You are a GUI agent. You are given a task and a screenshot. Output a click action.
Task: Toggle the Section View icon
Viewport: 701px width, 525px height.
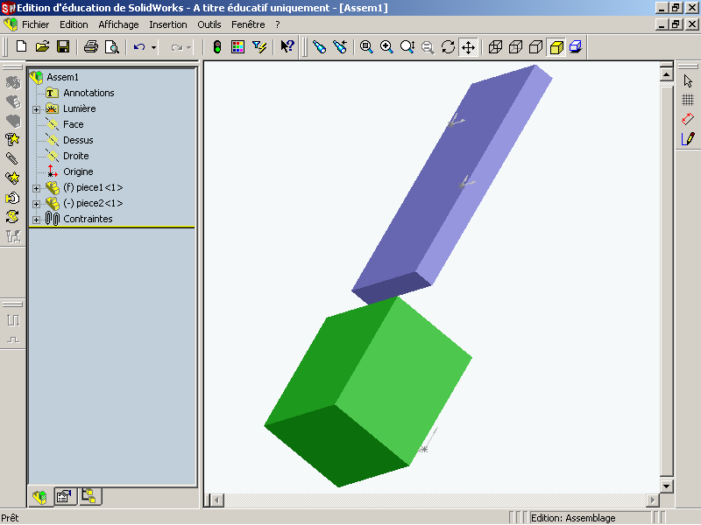pyautogui.click(x=576, y=46)
